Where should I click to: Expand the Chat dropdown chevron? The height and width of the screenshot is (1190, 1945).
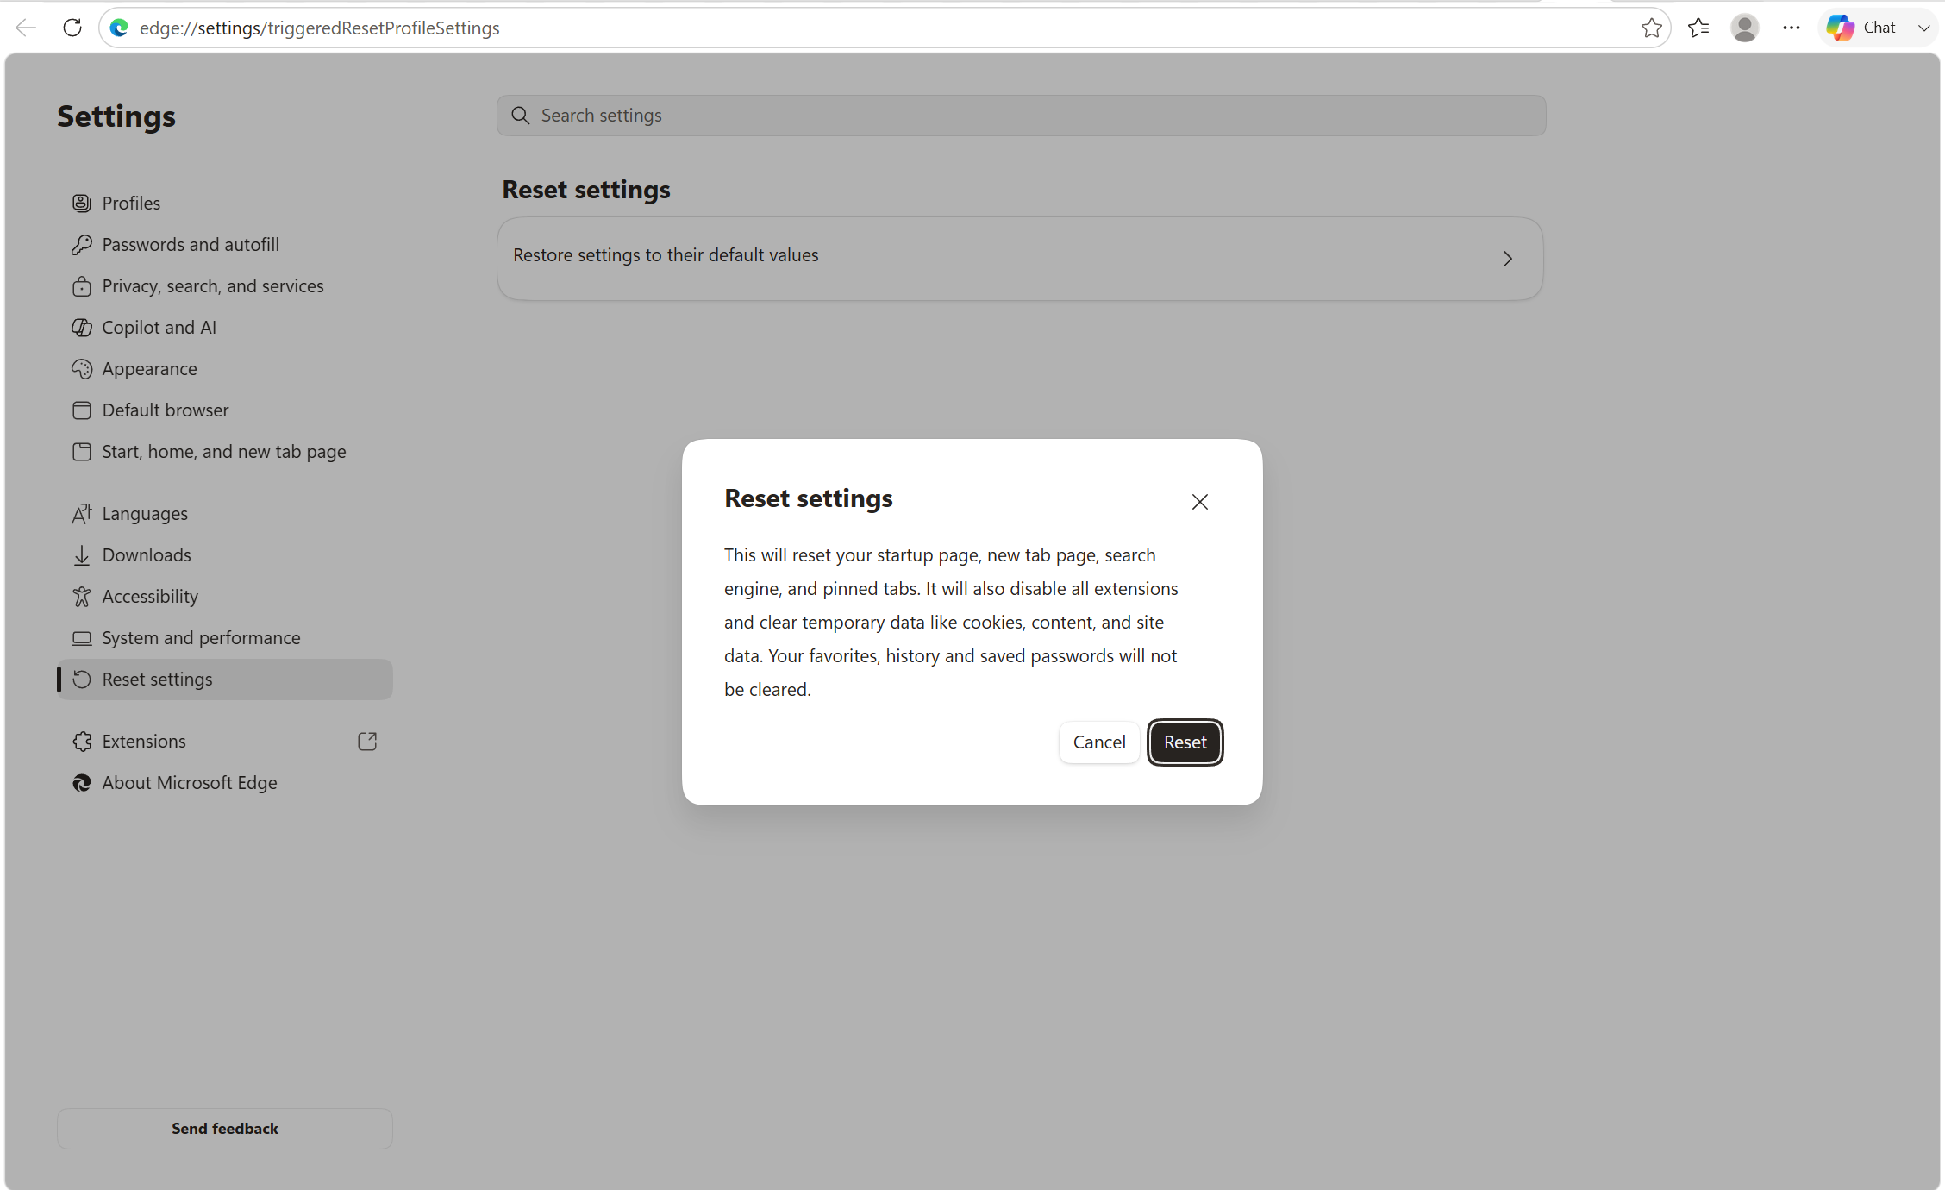1923,28
